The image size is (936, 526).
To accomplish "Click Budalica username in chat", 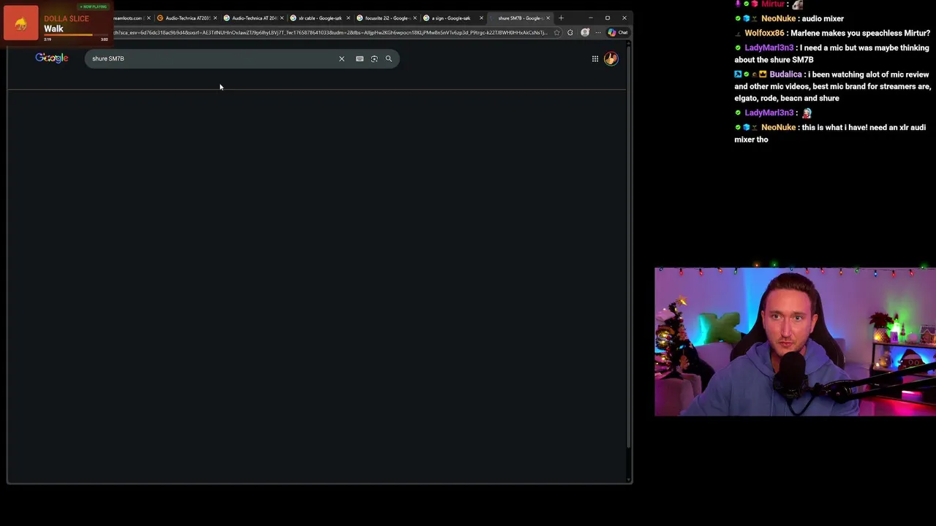I will coord(785,75).
